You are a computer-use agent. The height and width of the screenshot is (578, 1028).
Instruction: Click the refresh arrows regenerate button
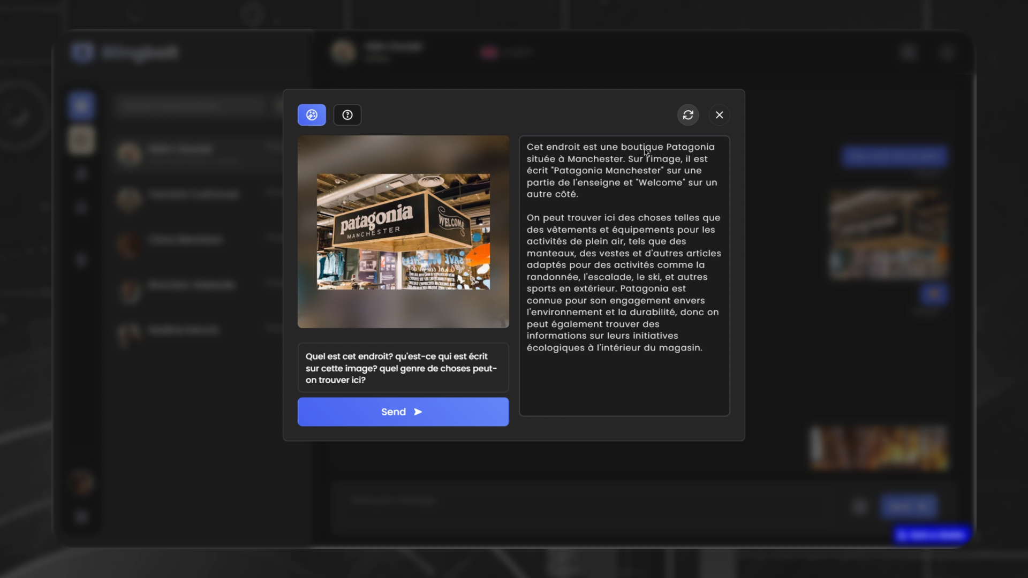[688, 115]
